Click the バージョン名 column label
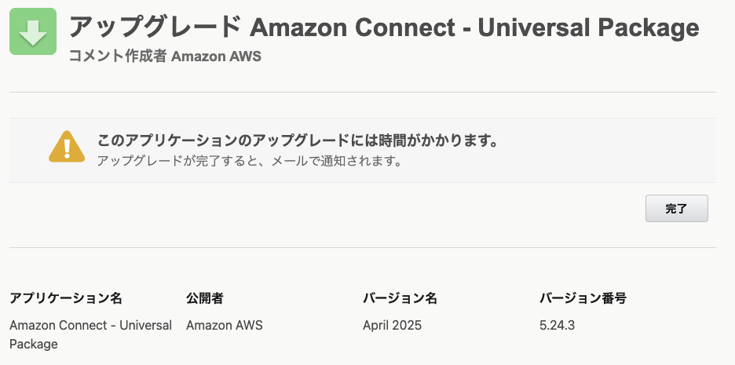The image size is (735, 365). click(400, 298)
